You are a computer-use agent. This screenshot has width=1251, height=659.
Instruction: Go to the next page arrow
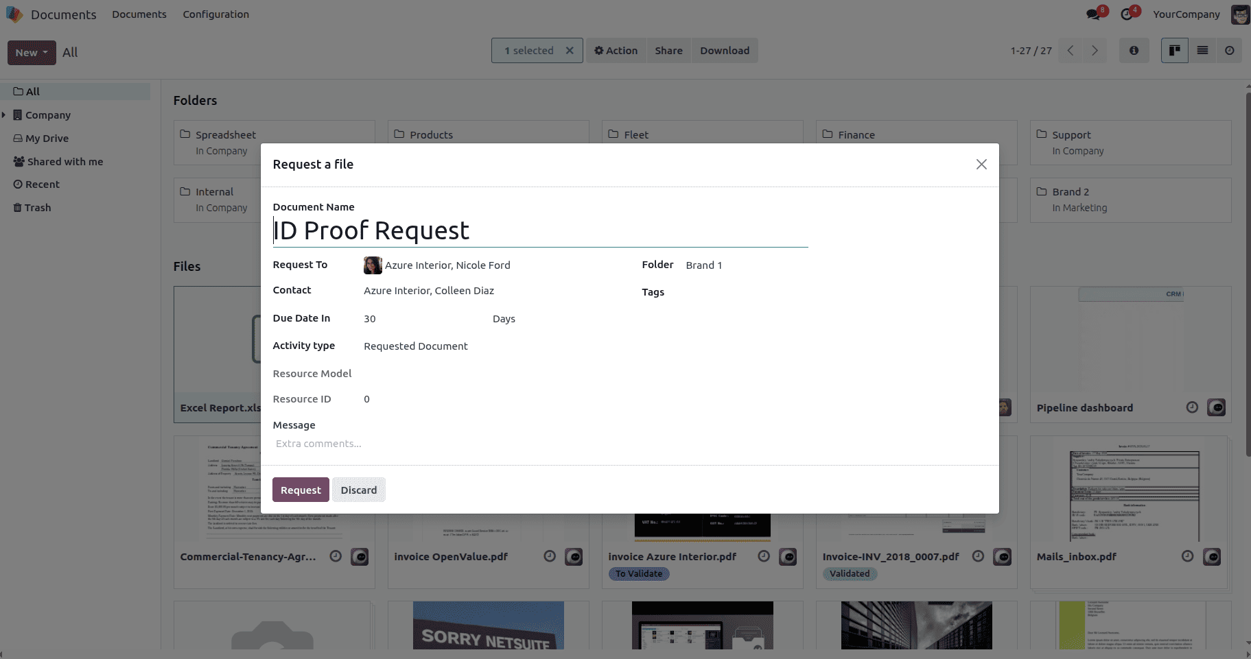[1095, 51]
